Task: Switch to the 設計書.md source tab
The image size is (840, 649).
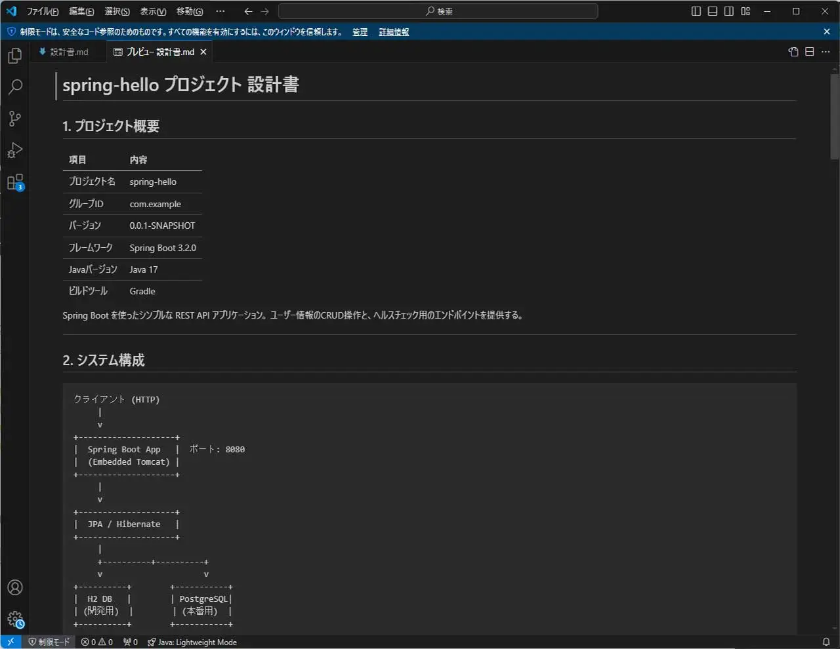Action: click(x=64, y=52)
